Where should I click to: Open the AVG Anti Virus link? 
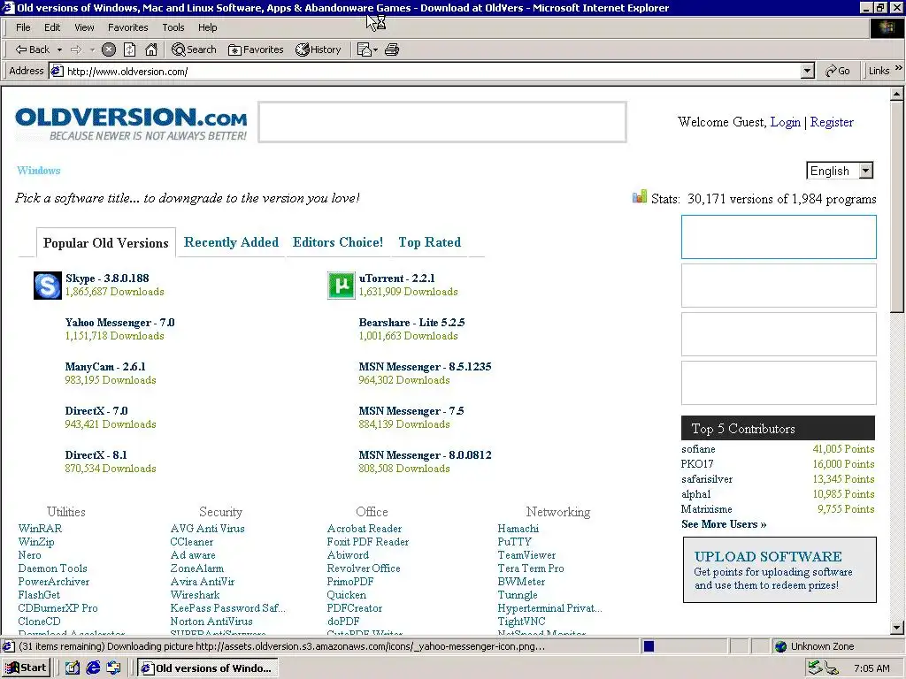pyautogui.click(x=207, y=529)
